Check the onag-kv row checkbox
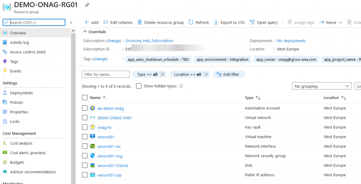This screenshot has width=361, height=184. [85, 127]
